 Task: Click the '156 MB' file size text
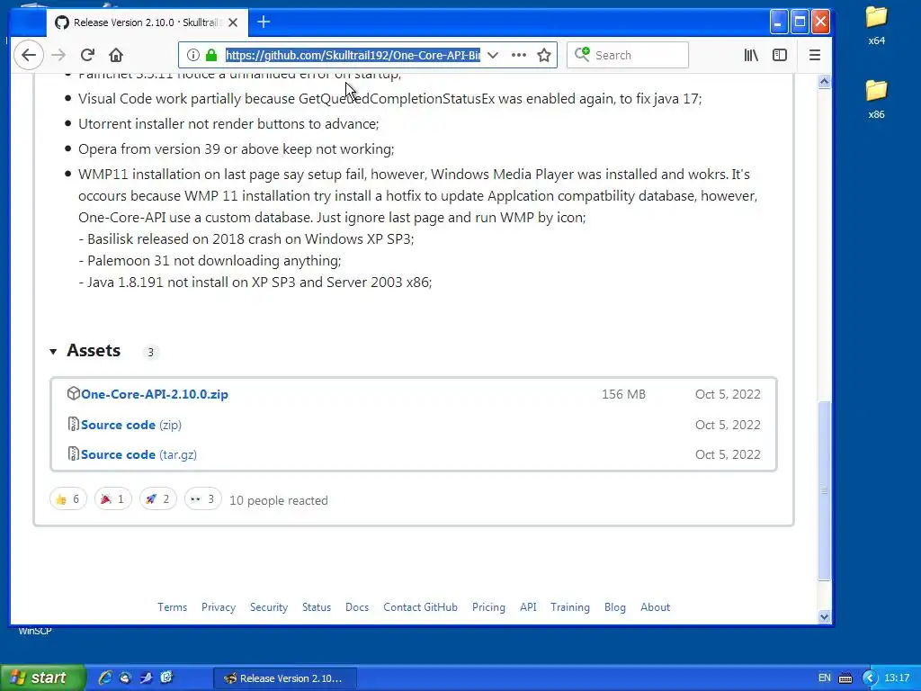[x=623, y=394]
